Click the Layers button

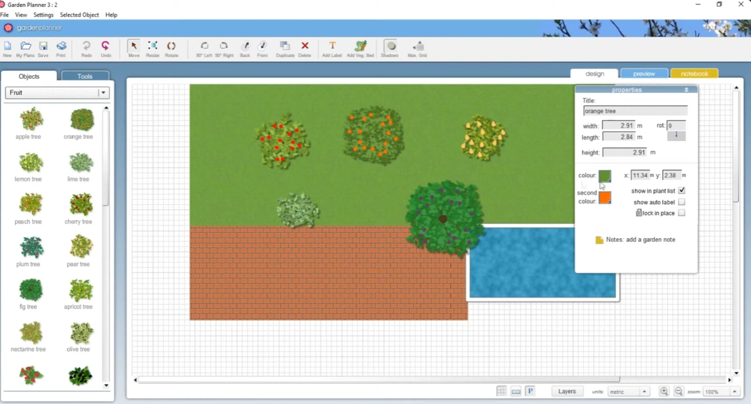point(567,392)
